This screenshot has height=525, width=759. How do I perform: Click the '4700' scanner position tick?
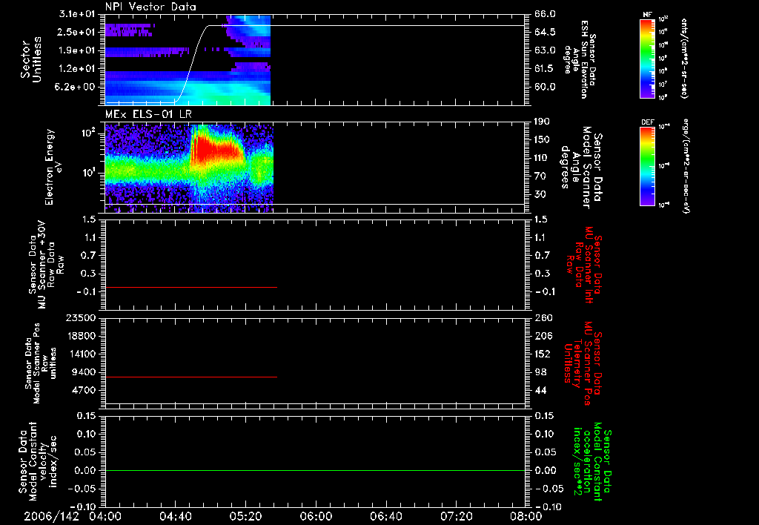coord(84,391)
